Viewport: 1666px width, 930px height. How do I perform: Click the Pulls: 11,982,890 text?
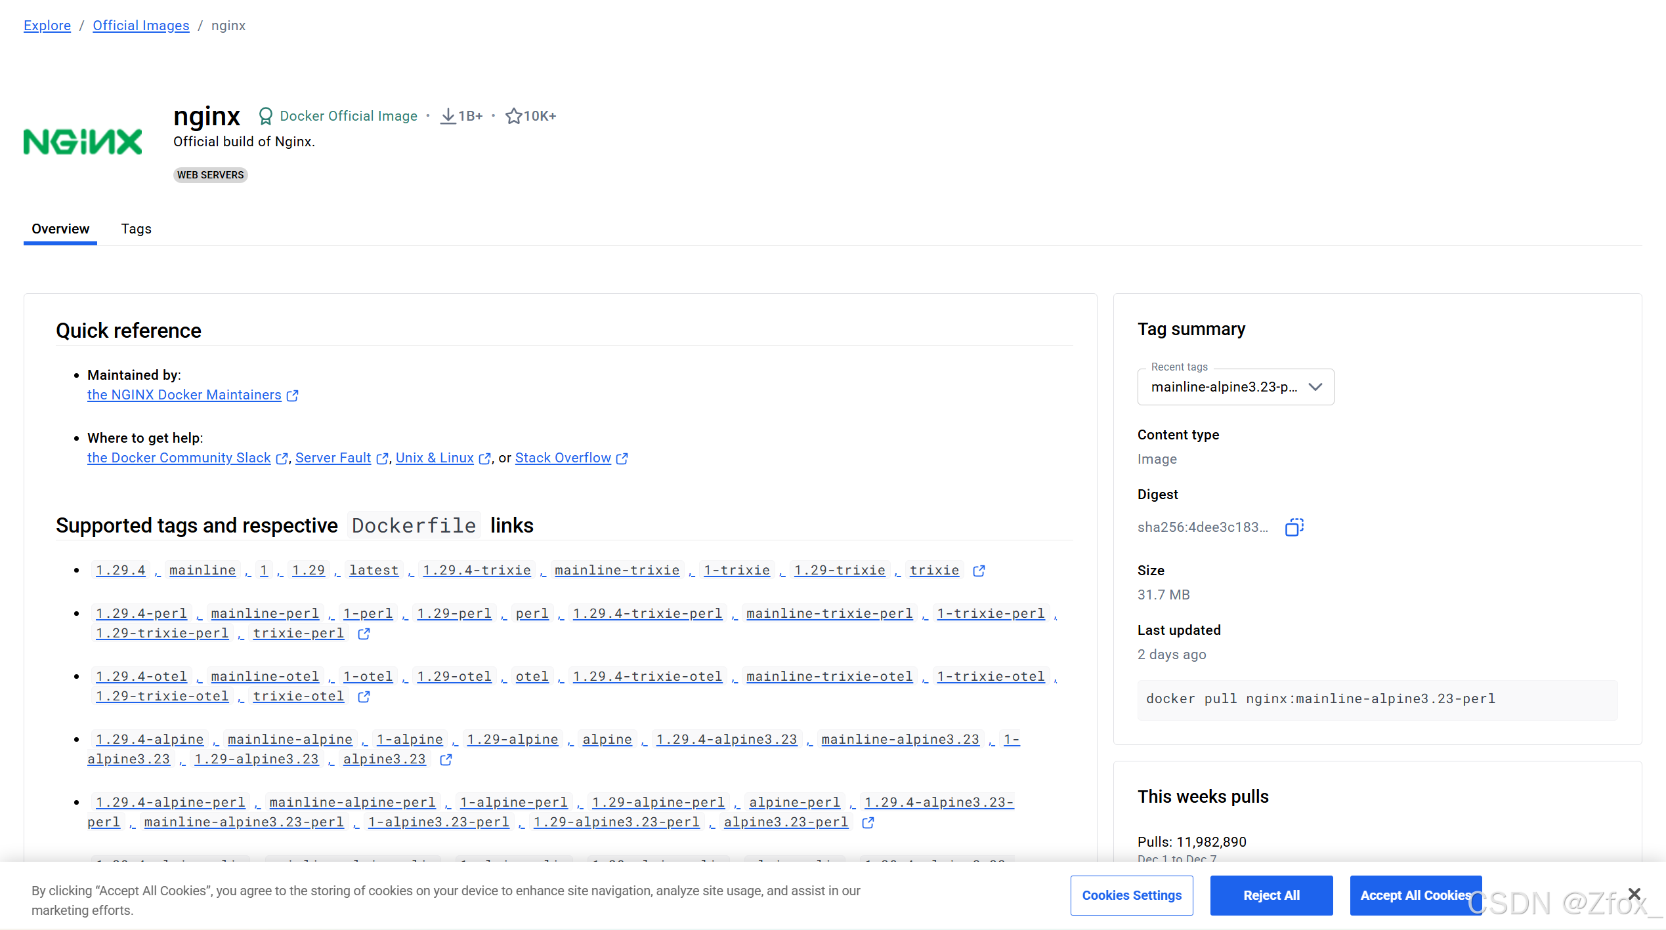[x=1192, y=842]
